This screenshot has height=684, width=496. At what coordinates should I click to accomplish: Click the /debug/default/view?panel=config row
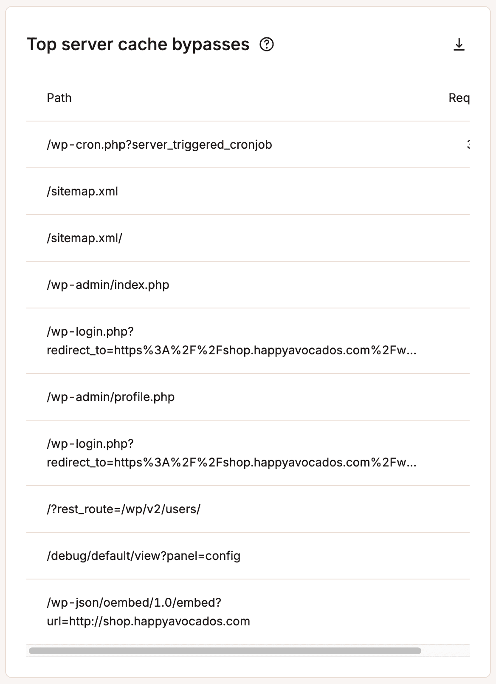click(x=144, y=555)
